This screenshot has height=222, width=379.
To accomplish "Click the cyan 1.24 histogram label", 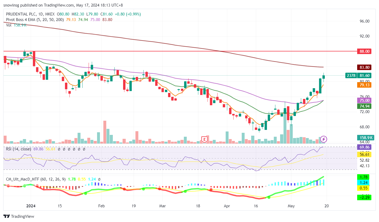I will click(363, 183).
